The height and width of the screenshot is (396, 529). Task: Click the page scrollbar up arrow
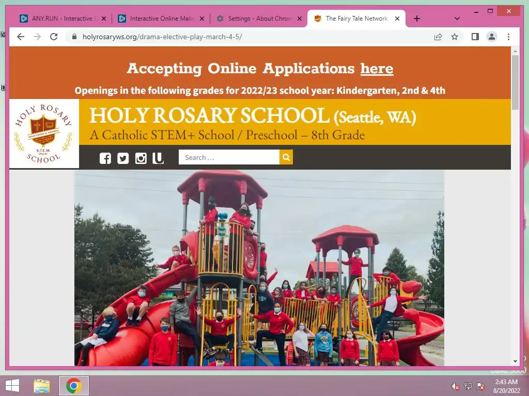tap(515, 52)
